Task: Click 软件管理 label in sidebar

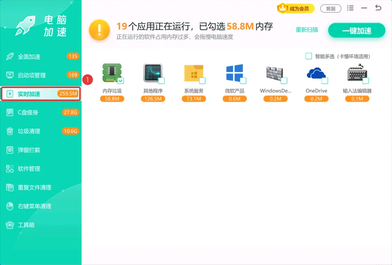Action: (29, 169)
